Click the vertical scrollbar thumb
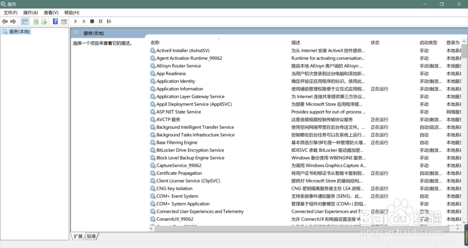 click(464, 51)
